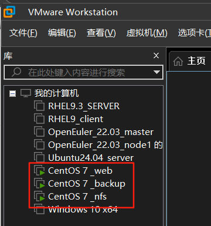
Task: Select CentOS 7 _nfs virtual machine
Action: (x=77, y=197)
